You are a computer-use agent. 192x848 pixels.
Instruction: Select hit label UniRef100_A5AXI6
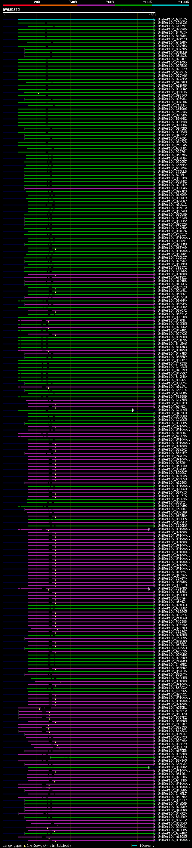(x=172, y=72)
